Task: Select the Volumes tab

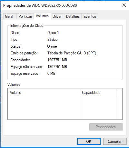Action: pyautogui.click(x=42, y=16)
